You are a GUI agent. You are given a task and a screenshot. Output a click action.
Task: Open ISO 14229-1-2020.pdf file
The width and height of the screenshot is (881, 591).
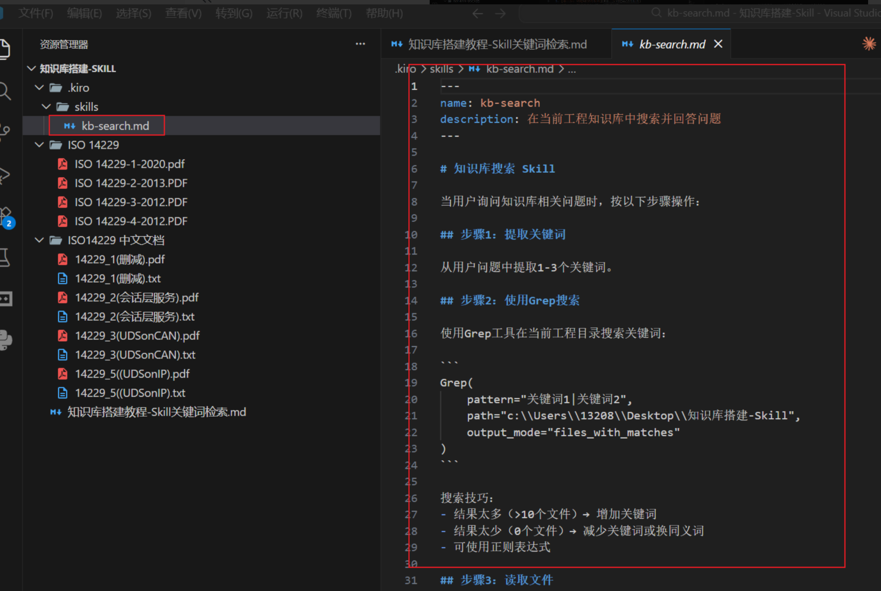coord(129,164)
